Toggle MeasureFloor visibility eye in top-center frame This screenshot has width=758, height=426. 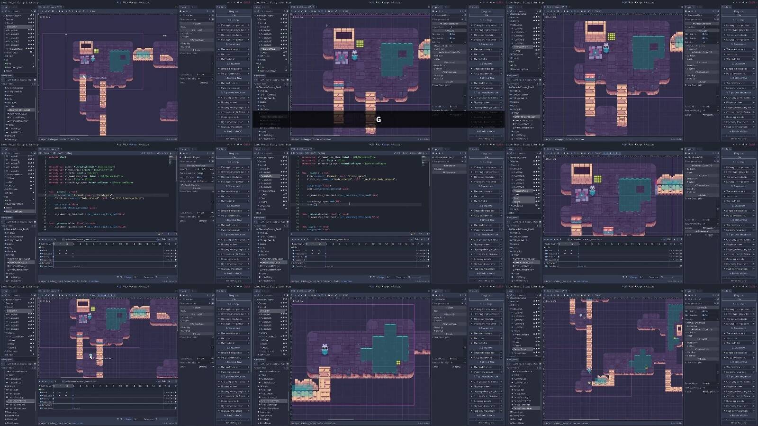point(285,49)
